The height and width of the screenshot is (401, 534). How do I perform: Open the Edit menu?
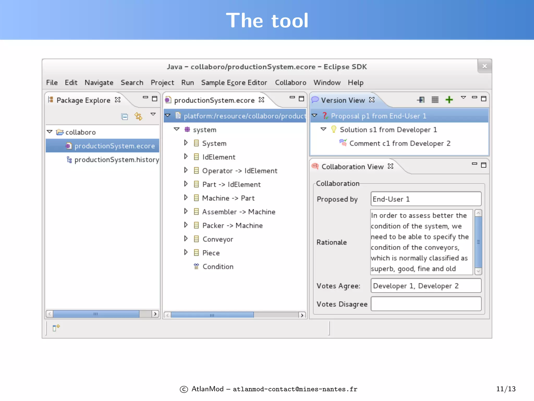click(71, 82)
